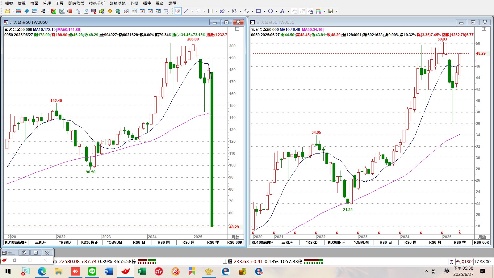
Task: Open LINE from the taskbar
Action: tap(92, 272)
